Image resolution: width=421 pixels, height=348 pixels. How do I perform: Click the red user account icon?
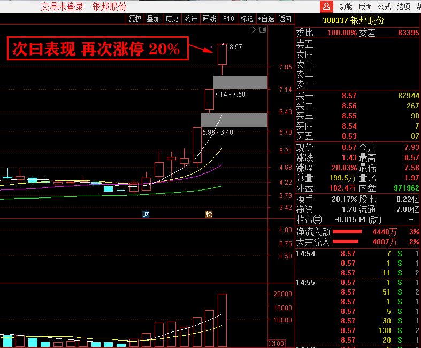[326, 6]
